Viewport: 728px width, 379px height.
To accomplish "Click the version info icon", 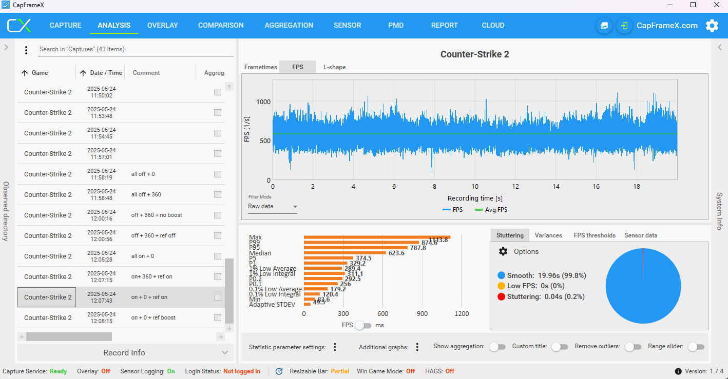I will tap(678, 371).
